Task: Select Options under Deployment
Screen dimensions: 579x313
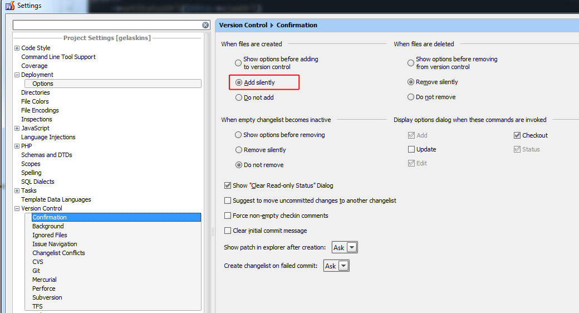Action: [x=43, y=84]
